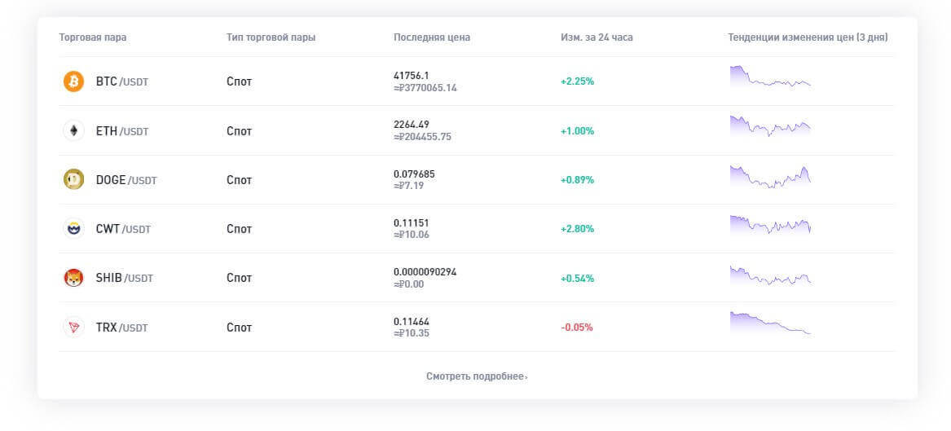Open the ETH/USDT trading pair
Screen dimensions: 951x431
[x=121, y=130]
